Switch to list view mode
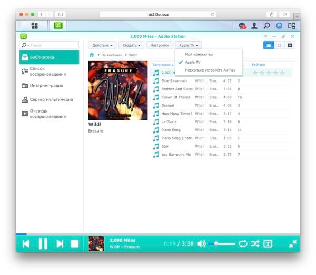Screen dimensions: 316x275 (x=269, y=45)
